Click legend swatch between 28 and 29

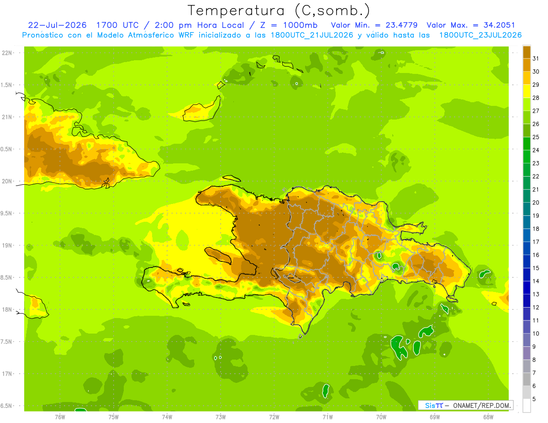(x=527, y=91)
